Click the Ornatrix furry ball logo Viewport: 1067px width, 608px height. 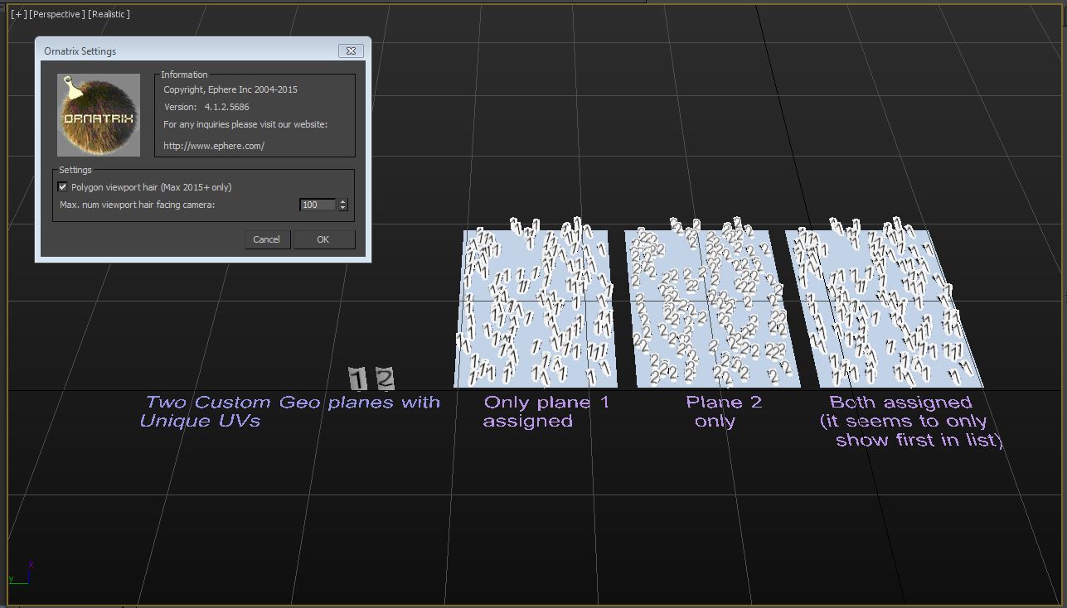(98, 115)
